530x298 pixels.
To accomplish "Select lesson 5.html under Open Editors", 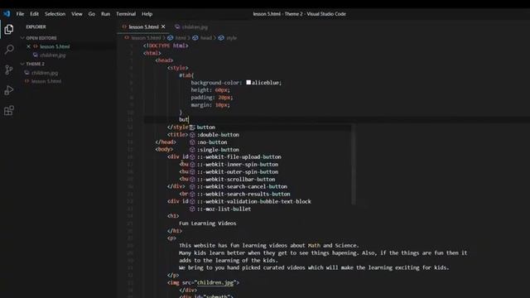I will pos(55,46).
